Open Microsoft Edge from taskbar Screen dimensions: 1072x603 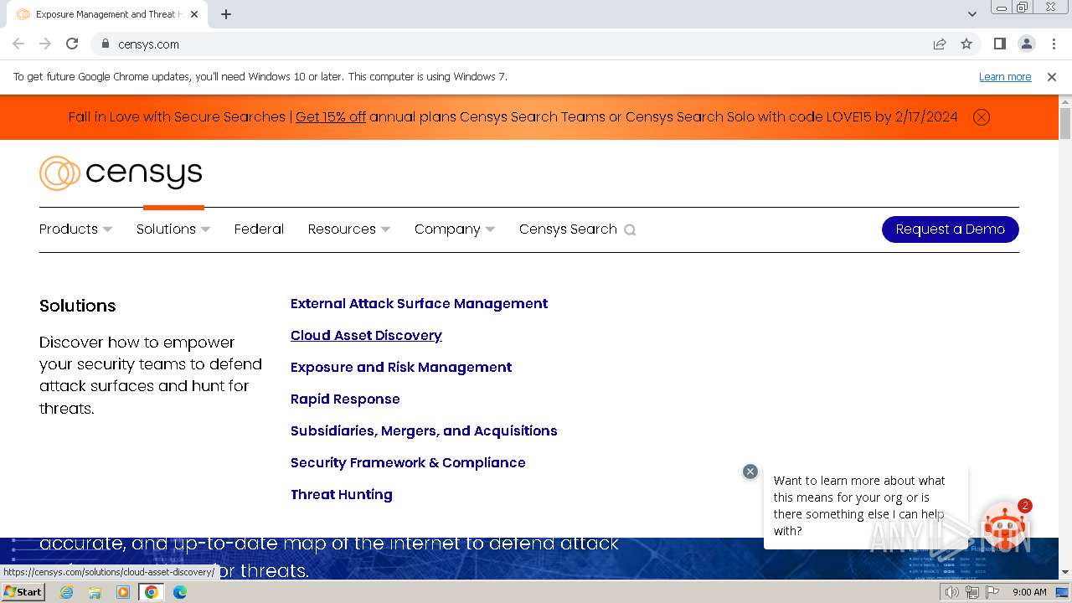point(180,592)
